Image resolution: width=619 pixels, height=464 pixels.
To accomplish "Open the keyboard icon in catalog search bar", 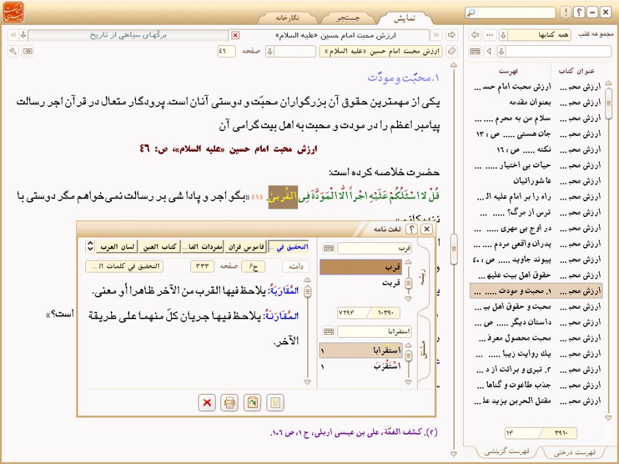I will (x=475, y=51).
